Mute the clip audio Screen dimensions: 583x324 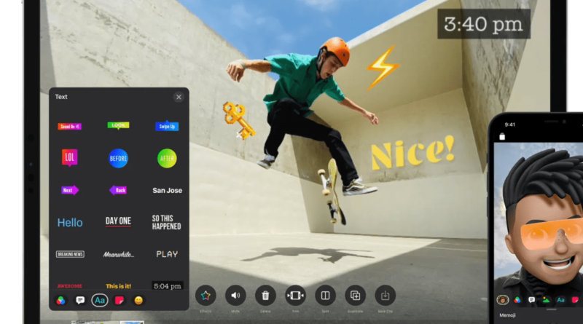coord(235,296)
